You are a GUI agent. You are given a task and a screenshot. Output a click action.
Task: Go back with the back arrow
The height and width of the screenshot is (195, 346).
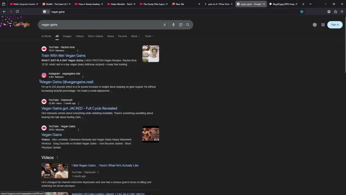pos(4,12)
